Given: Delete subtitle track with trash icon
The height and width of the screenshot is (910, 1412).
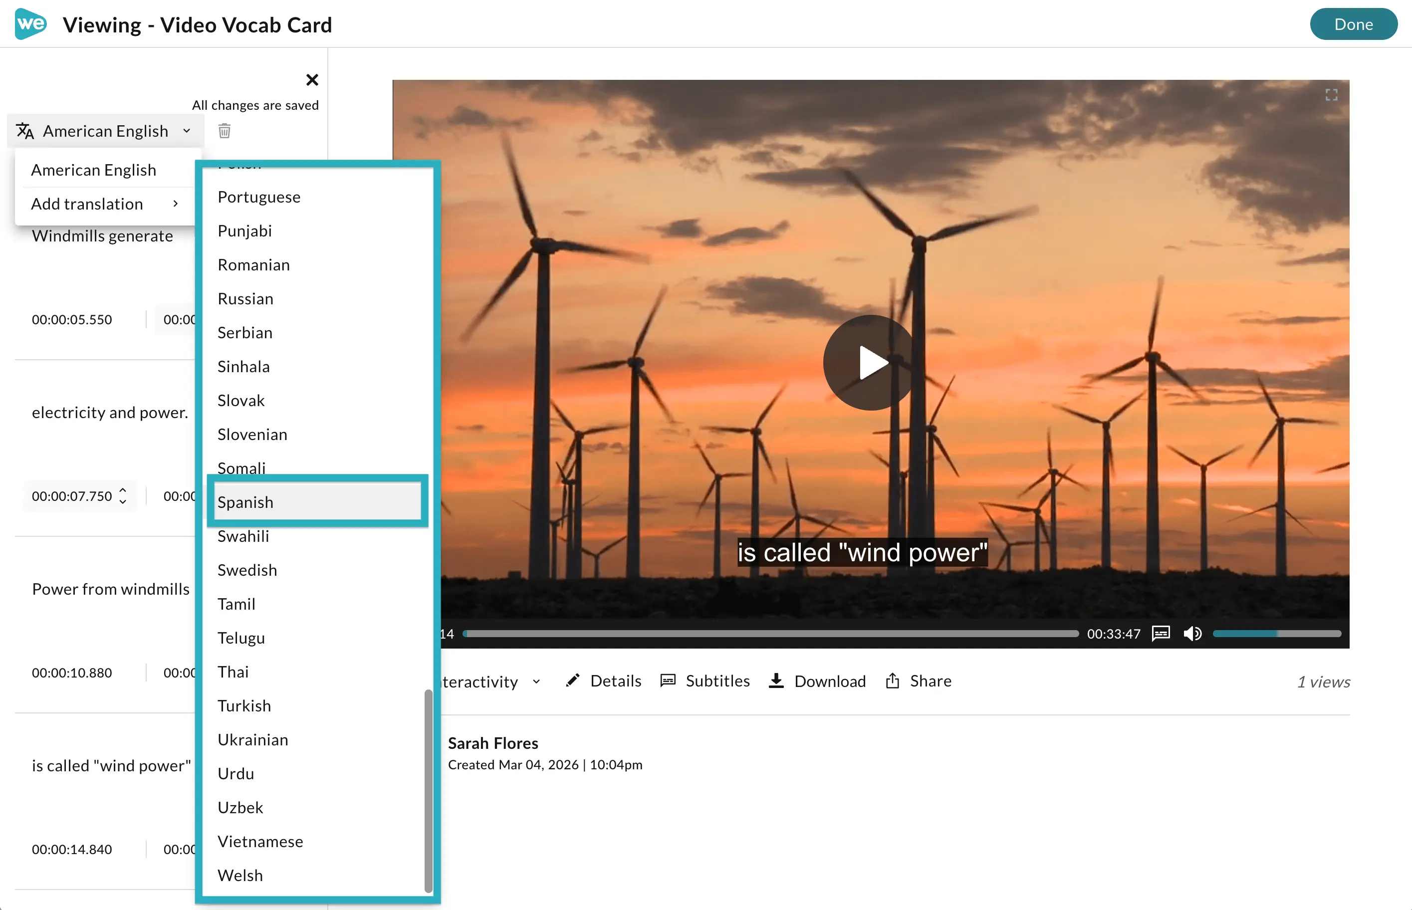Looking at the screenshot, I should point(225,131).
